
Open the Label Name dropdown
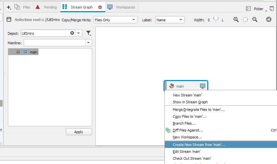coord(170,20)
